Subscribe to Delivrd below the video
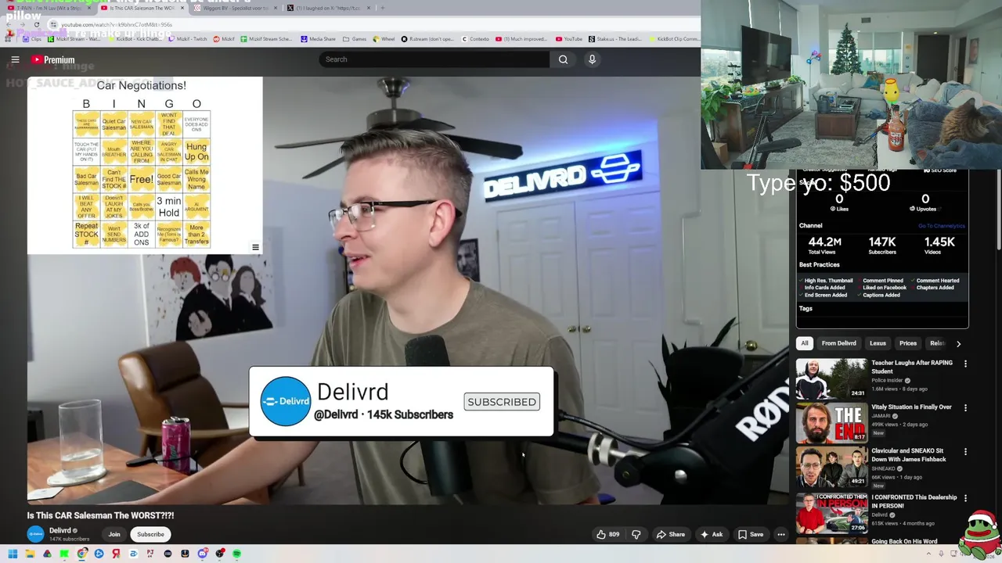The height and width of the screenshot is (563, 1002). [150, 534]
